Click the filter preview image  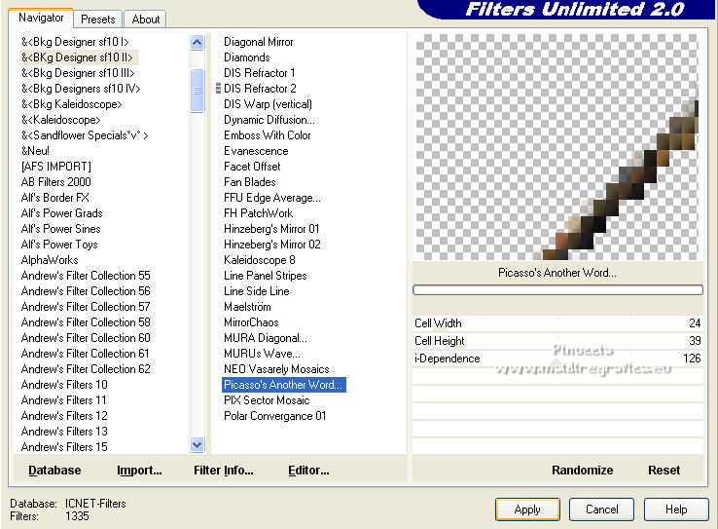click(x=557, y=147)
